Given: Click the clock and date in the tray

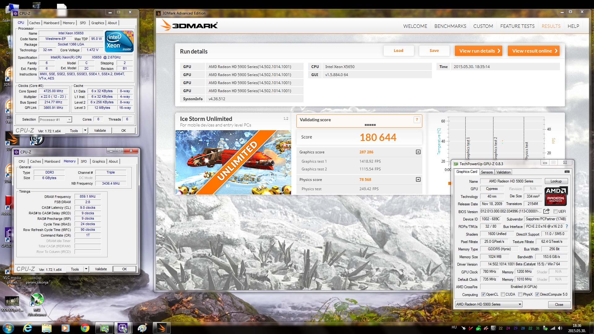Looking at the screenshot, I should 577,328.
